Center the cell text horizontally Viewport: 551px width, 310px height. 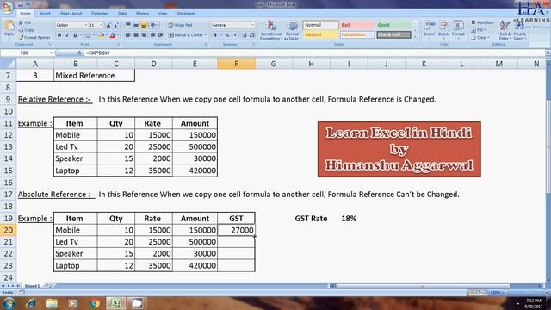(136, 35)
